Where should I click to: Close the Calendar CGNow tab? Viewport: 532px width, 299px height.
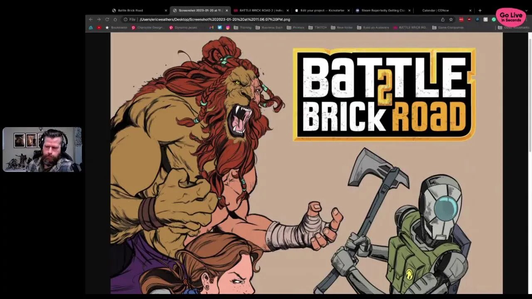click(470, 10)
